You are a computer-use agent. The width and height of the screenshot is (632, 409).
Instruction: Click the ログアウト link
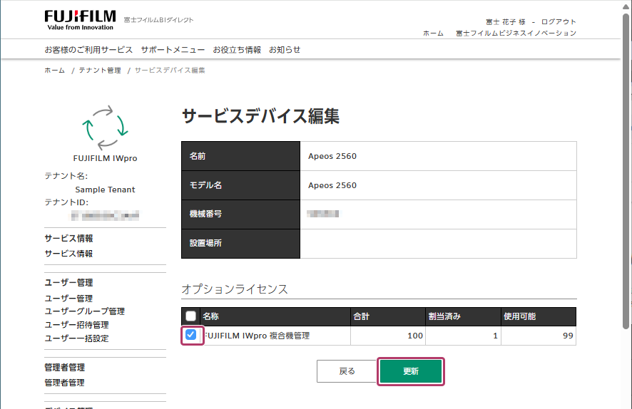click(x=559, y=22)
